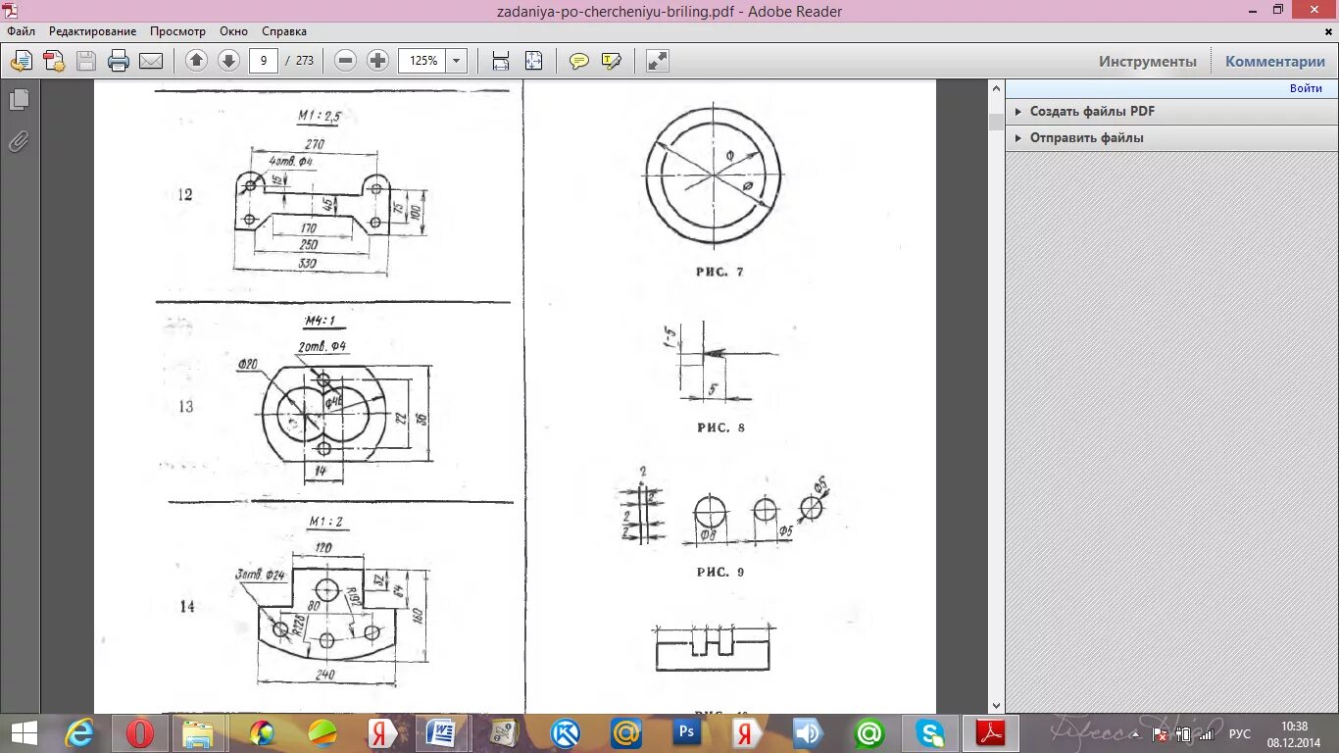Viewport: 1339px width, 753px height.
Task: Click the convert PDF file toolbar icon
Action: pyautogui.click(x=53, y=61)
